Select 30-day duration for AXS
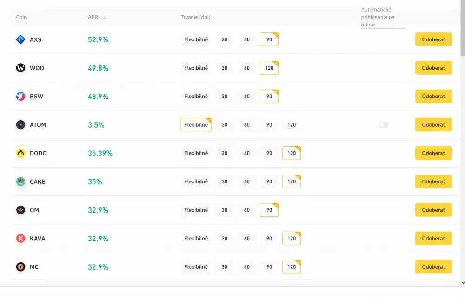The width and height of the screenshot is (465, 298). click(x=224, y=39)
